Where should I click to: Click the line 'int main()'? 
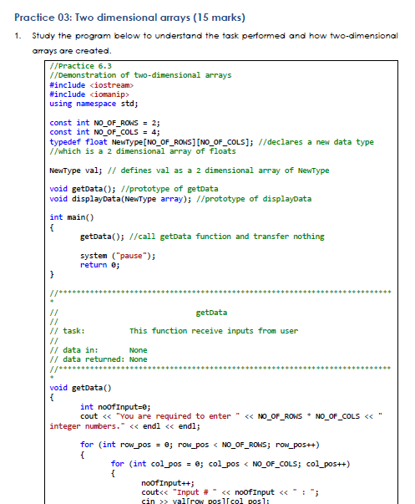[x=72, y=217]
